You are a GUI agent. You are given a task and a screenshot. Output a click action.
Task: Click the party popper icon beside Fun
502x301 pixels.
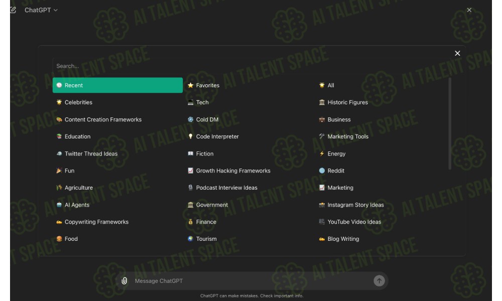click(x=59, y=171)
